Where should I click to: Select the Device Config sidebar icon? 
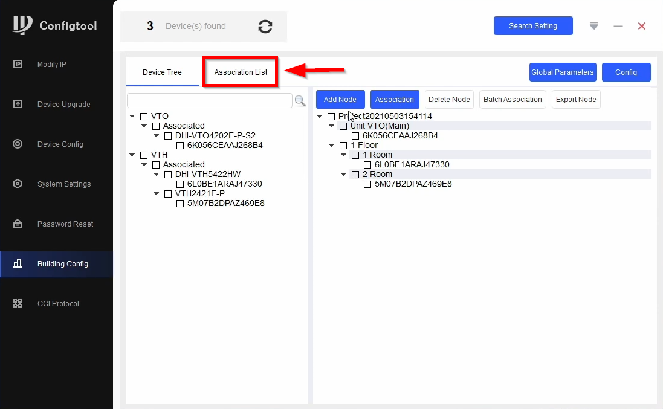[x=18, y=144]
